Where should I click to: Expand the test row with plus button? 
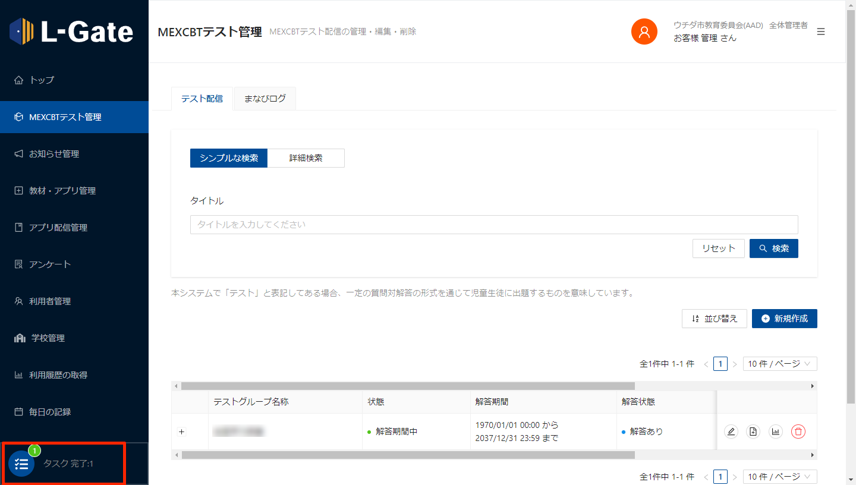pyautogui.click(x=182, y=432)
